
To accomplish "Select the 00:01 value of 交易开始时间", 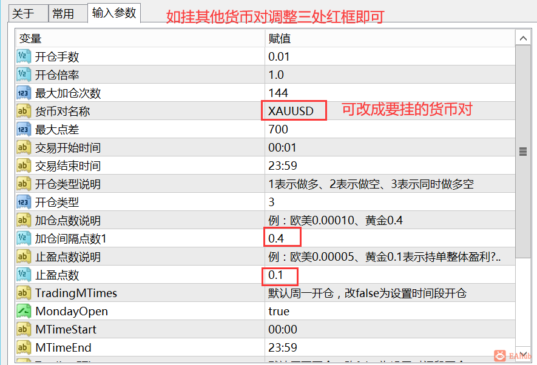I will click(390, 147).
